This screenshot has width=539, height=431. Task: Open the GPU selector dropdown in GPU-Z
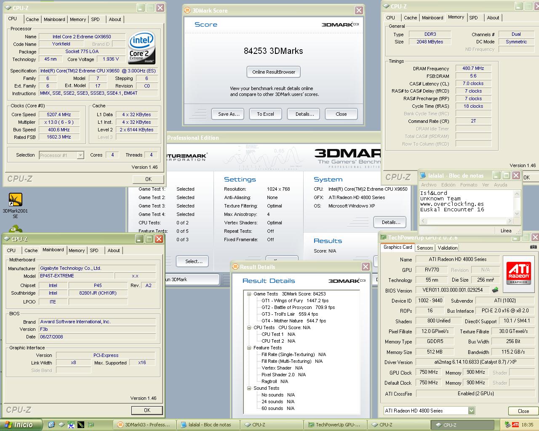point(471,410)
